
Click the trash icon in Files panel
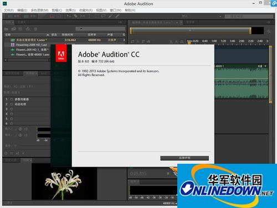[x=35, y=29]
